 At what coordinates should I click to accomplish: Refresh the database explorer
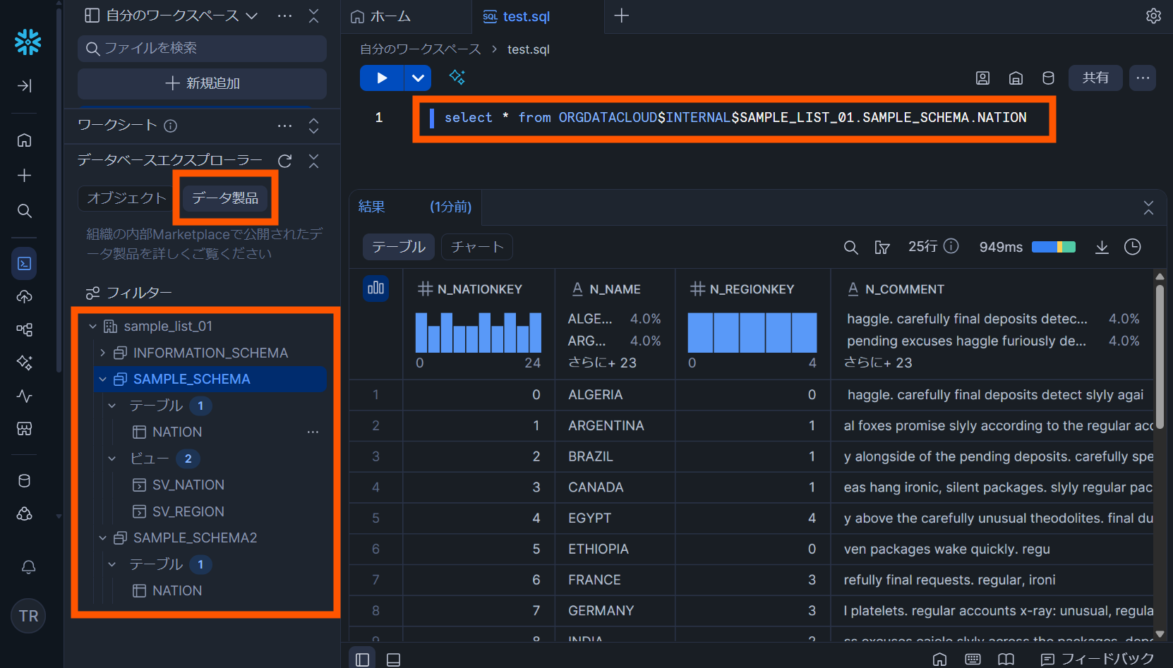pyautogui.click(x=285, y=161)
